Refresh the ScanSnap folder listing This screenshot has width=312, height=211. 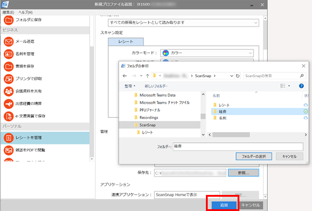click(x=238, y=76)
